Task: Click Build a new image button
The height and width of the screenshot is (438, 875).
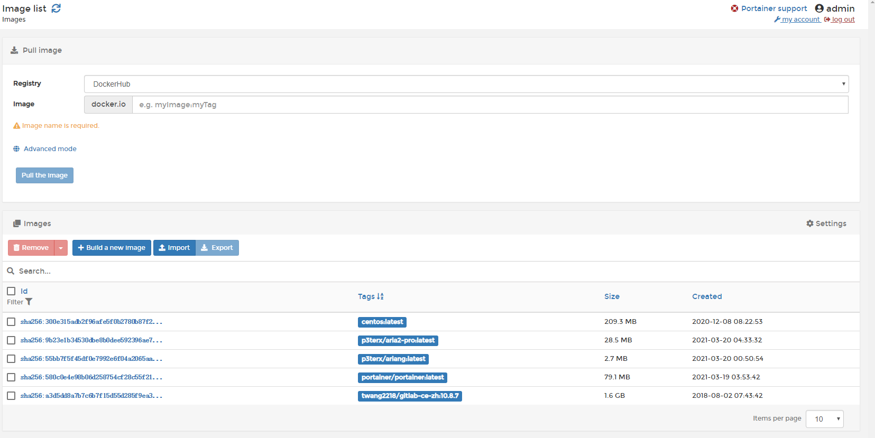Action: [x=112, y=248]
